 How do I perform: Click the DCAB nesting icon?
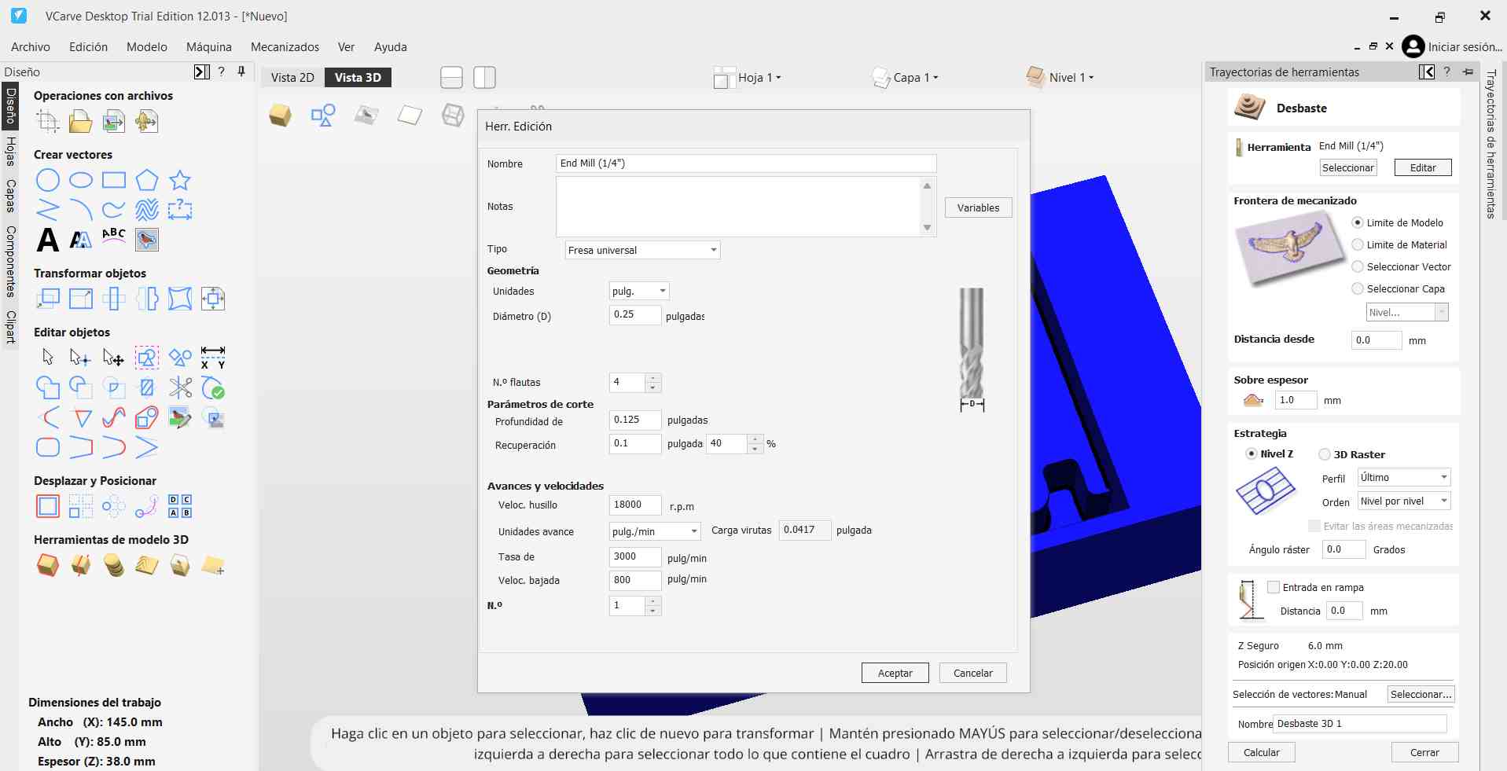[180, 506]
